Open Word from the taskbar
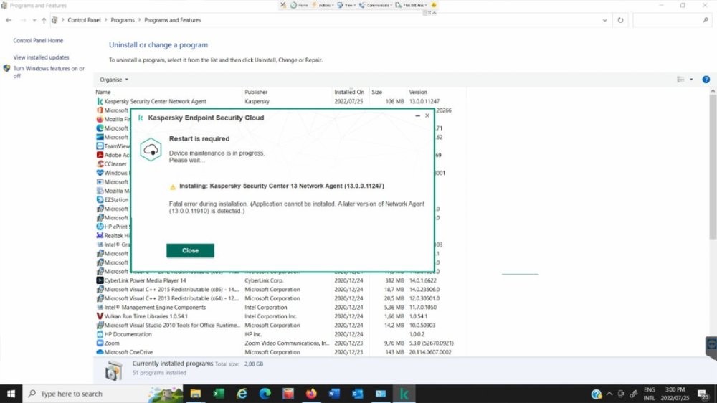Screen dimensions: 717x403 [x=334, y=394]
